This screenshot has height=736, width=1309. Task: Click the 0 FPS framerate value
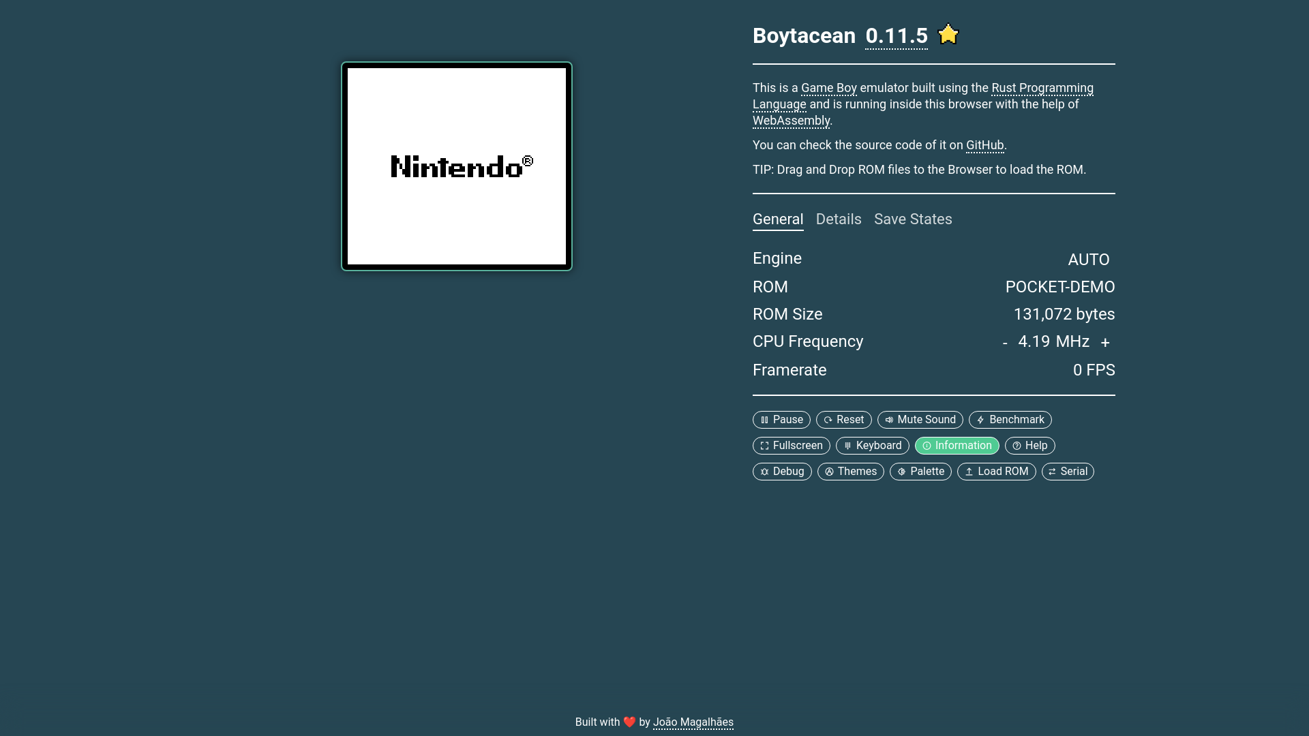point(1094,370)
